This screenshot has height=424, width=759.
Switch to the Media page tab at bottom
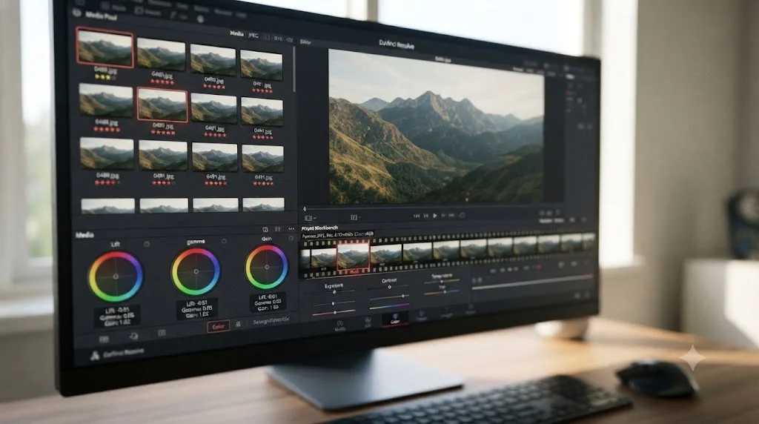[x=339, y=325]
